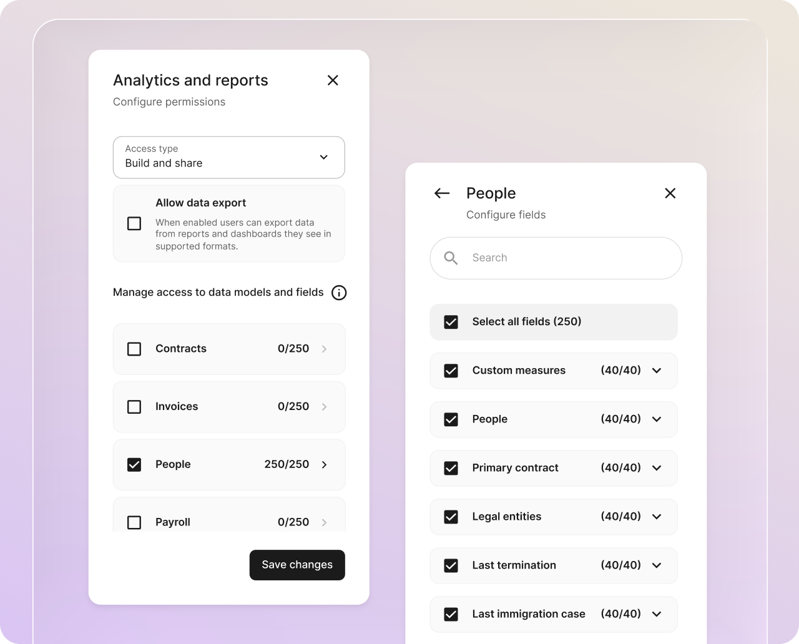Viewport: 799px width, 644px height.
Task: Expand the Custom measures group
Action: click(x=657, y=371)
